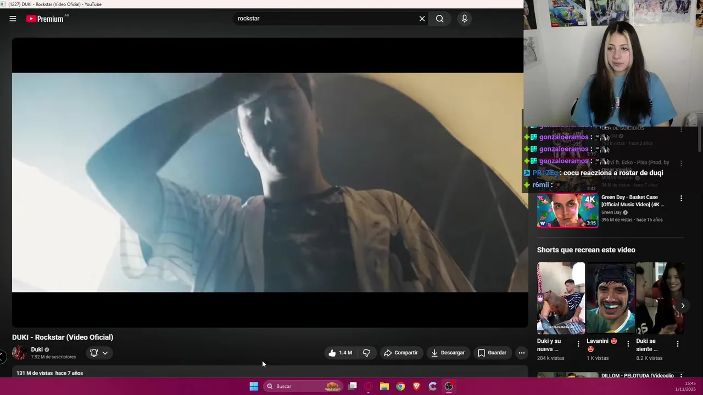Open the Lavanini short thumbnail
Image resolution: width=703 pixels, height=395 pixels.
(x=610, y=298)
